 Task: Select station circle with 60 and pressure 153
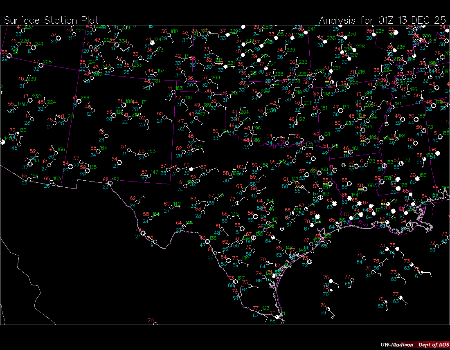point(146,155)
